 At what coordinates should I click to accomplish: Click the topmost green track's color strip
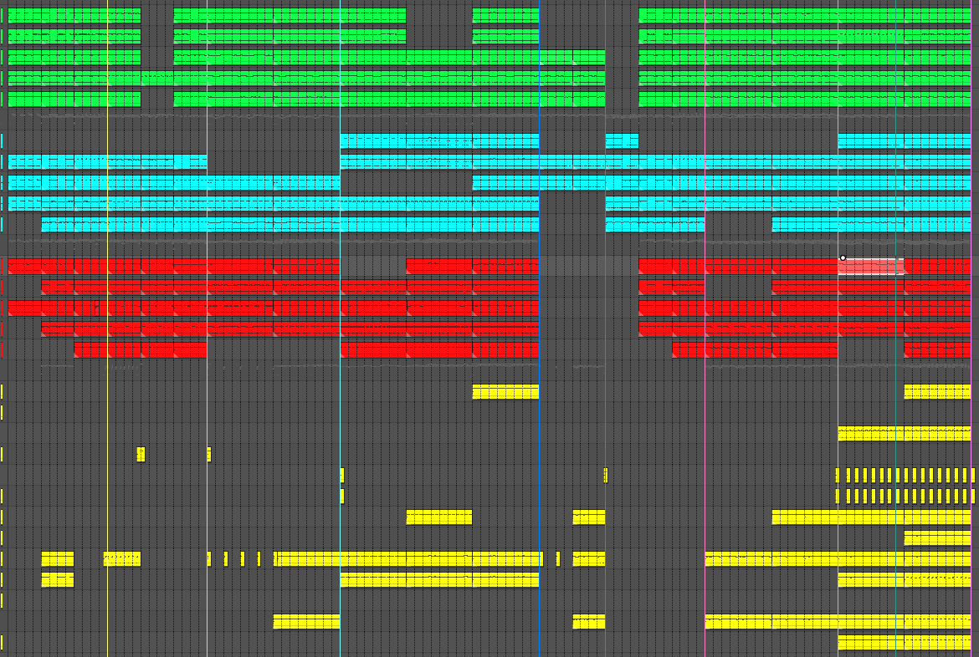pos(3,15)
